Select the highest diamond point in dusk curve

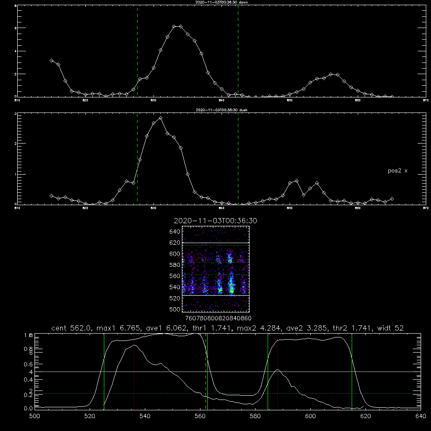click(x=160, y=118)
